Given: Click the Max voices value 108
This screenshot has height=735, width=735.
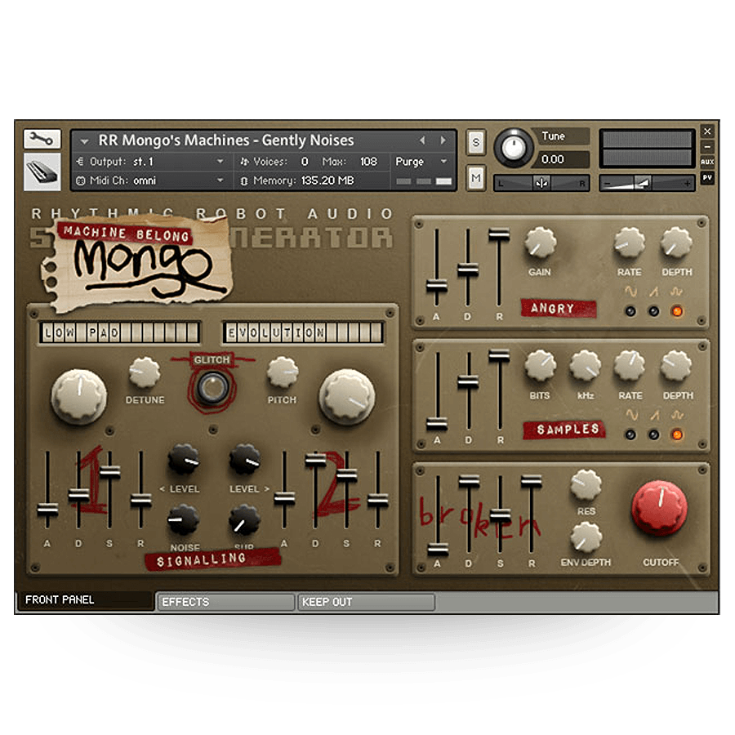Looking at the screenshot, I should (x=368, y=162).
